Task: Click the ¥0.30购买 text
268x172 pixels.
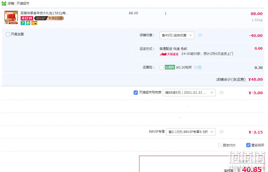Action: (x=184, y=67)
